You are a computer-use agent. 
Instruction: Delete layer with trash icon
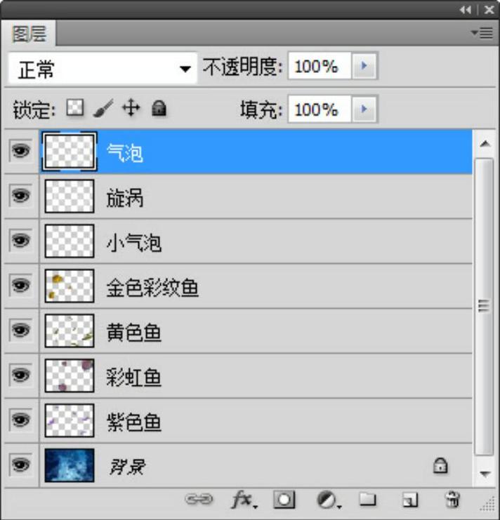(x=452, y=499)
